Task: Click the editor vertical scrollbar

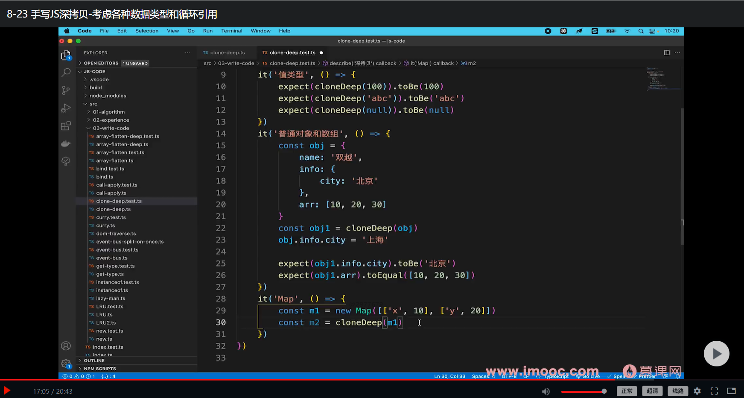Action: click(682, 176)
